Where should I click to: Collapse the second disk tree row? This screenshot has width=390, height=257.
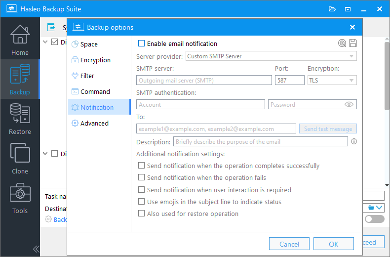45,153
